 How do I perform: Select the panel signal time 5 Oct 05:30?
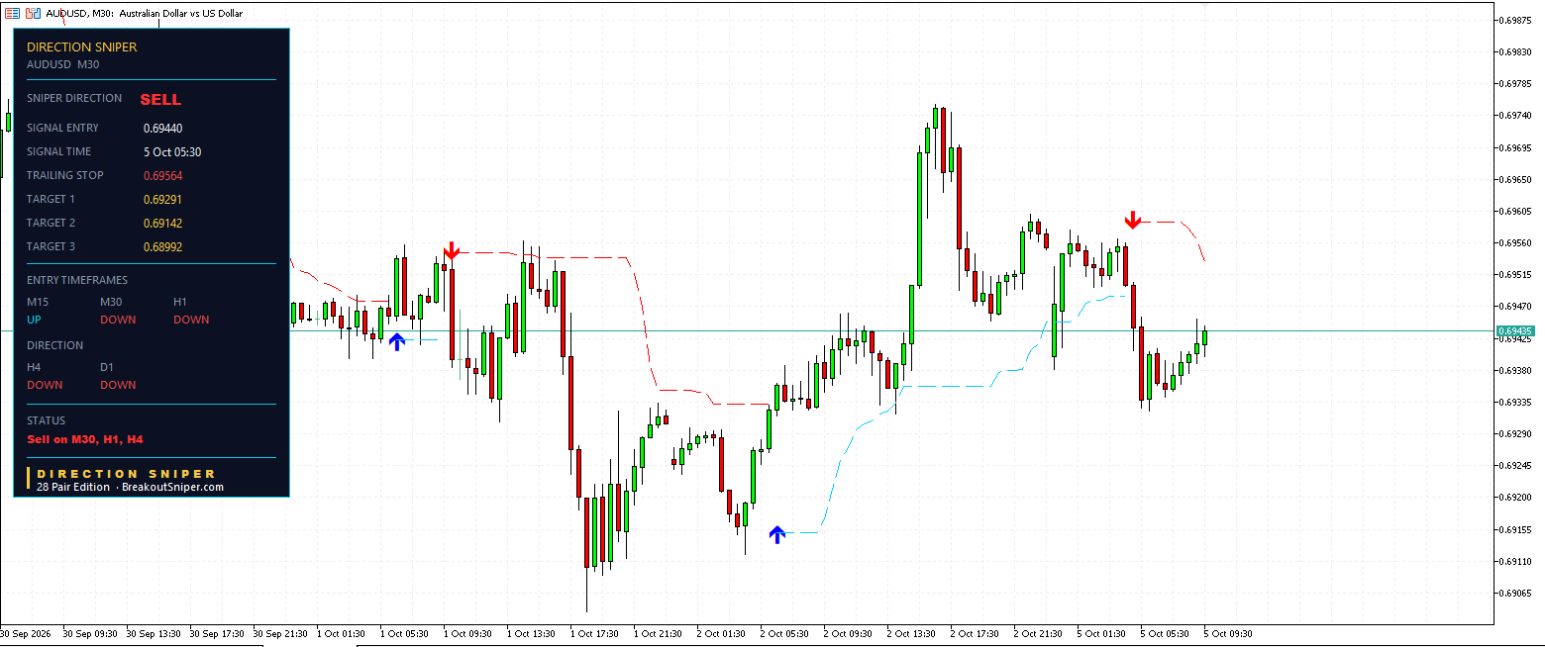(172, 151)
